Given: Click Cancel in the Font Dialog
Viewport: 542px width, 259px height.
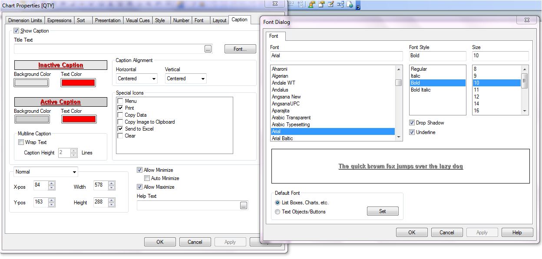Looking at the screenshot, I should [x=447, y=233].
